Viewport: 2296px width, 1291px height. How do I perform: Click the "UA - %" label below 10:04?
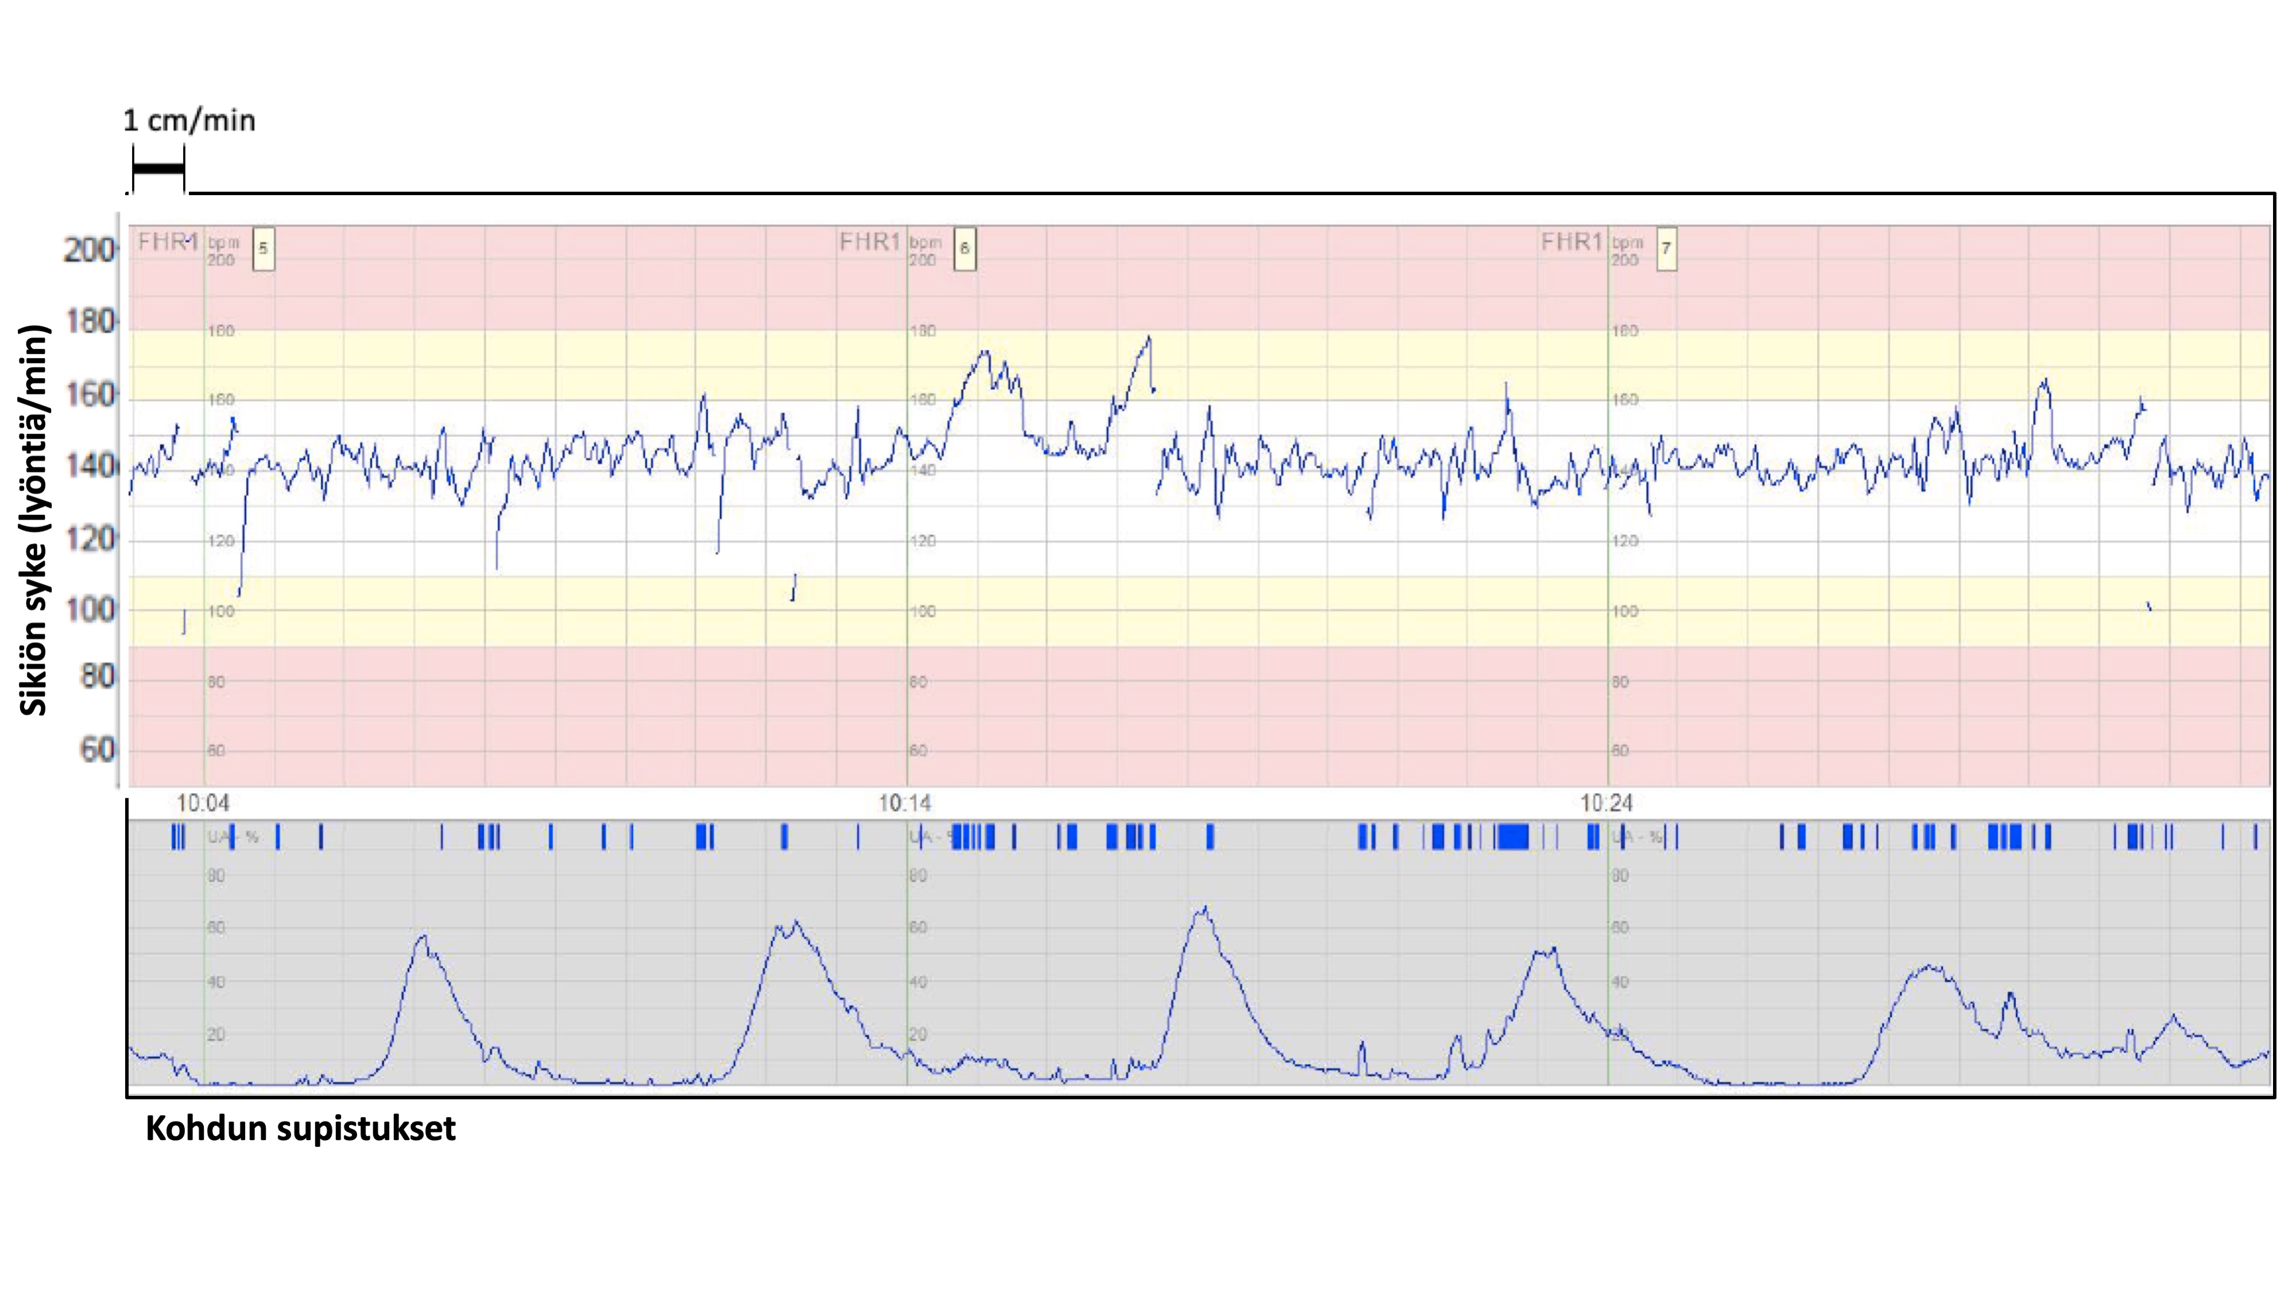pos(234,838)
